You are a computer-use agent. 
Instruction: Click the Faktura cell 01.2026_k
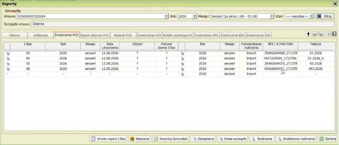coord(316,58)
